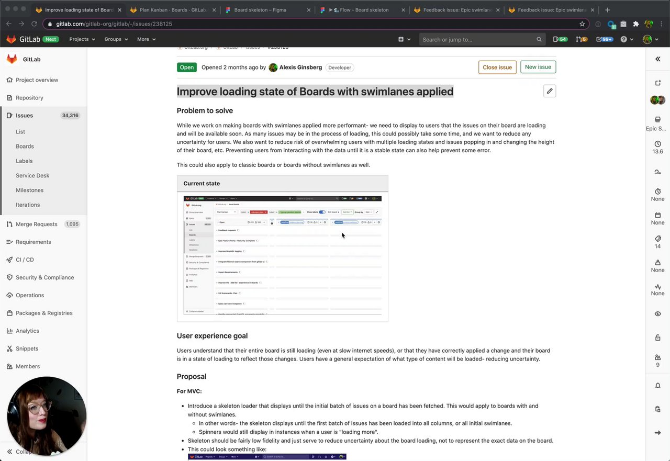This screenshot has width=670, height=461.
Task: Toggle confidentiality eye icon in right sidebar
Action: coord(658,314)
